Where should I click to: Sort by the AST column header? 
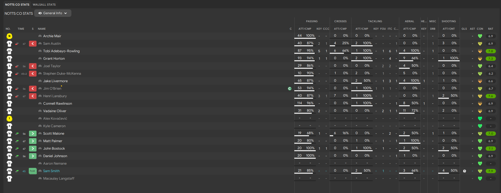[472, 29]
